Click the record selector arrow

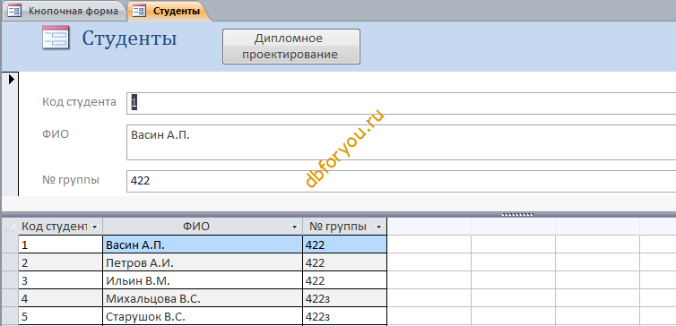[12, 79]
